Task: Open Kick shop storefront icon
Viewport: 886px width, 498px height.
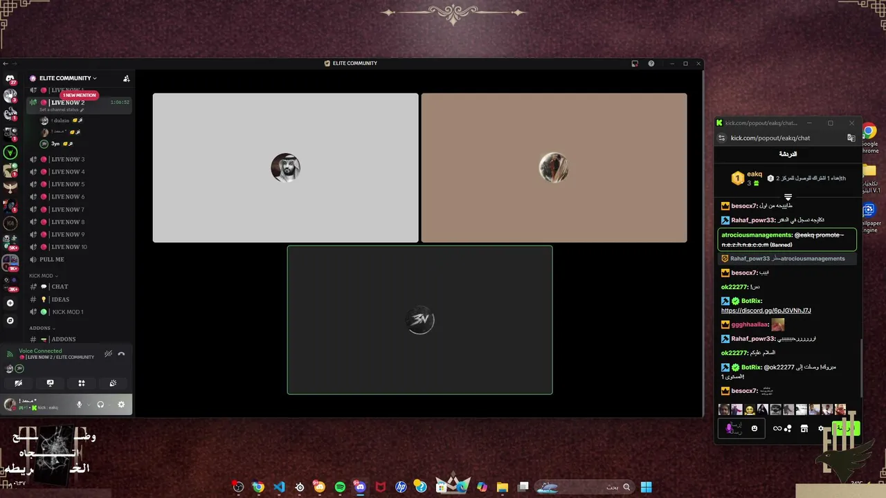Action: pos(804,429)
